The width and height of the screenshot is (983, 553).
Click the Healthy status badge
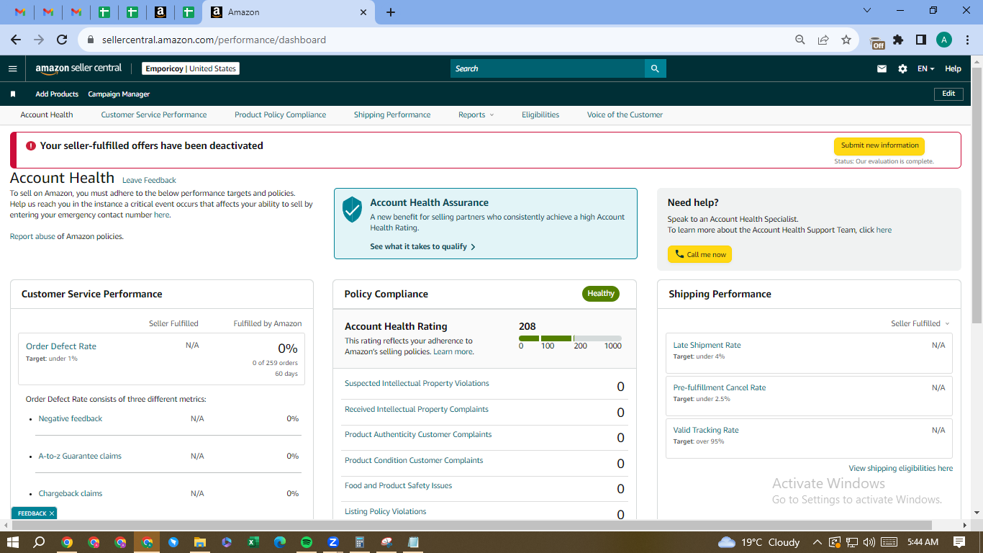point(601,293)
